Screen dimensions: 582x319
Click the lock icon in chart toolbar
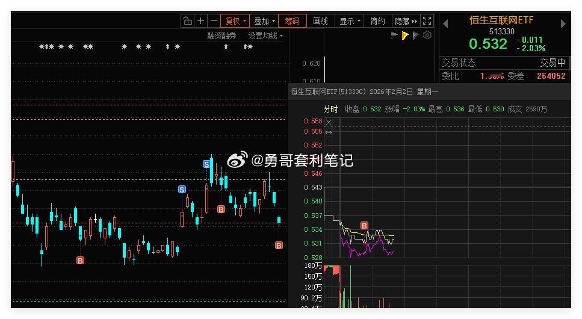coord(187,21)
